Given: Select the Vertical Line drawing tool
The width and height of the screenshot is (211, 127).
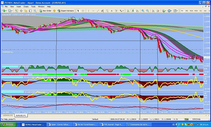Looking at the screenshot, I should click(88, 11).
